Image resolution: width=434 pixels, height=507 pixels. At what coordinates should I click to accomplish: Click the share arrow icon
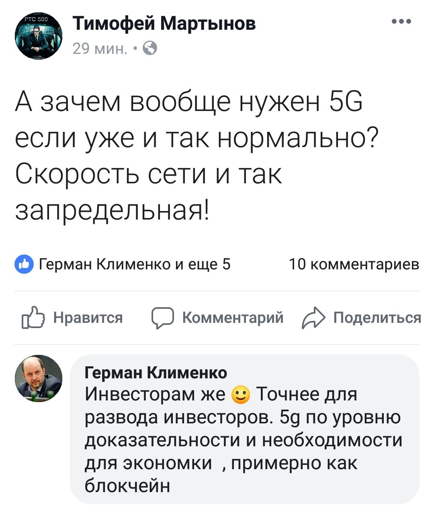coord(312,318)
